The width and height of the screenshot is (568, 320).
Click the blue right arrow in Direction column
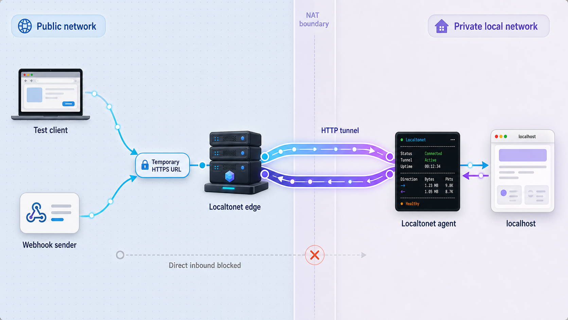[403, 186]
